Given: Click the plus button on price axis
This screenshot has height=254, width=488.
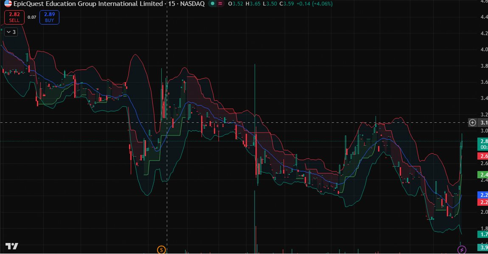Looking at the screenshot, I should (x=472, y=123).
